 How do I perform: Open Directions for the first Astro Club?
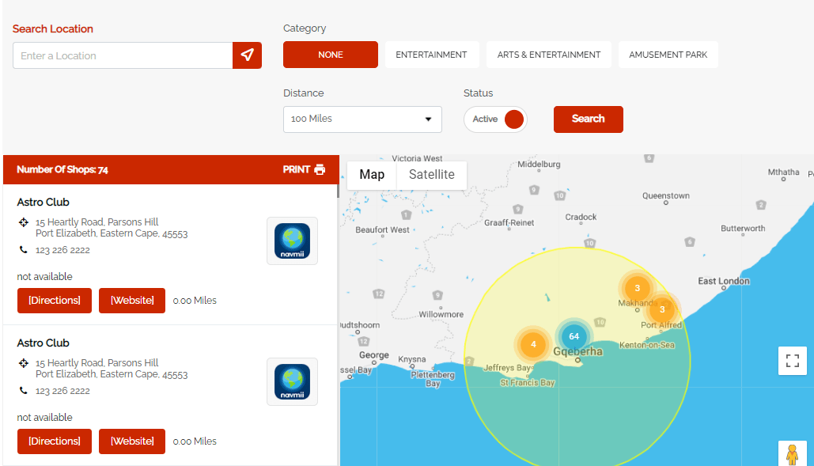coord(55,301)
